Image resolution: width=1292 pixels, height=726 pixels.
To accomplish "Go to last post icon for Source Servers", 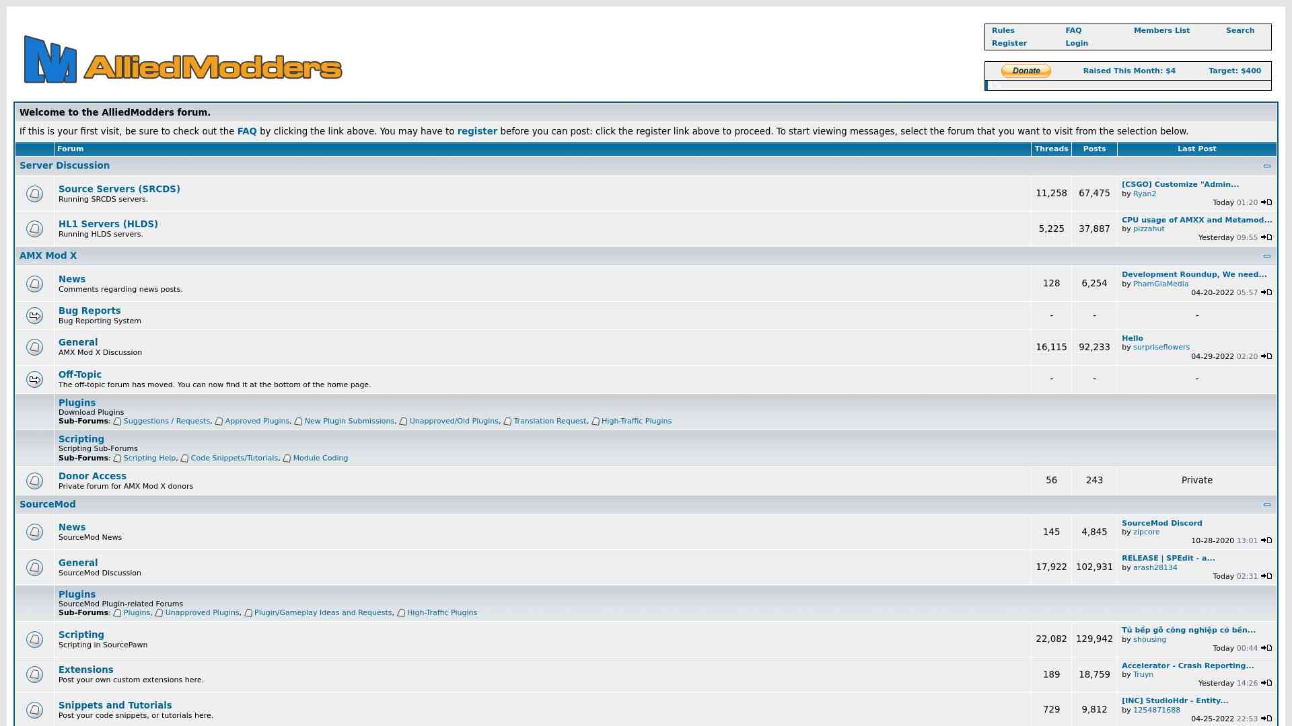I will [1266, 202].
